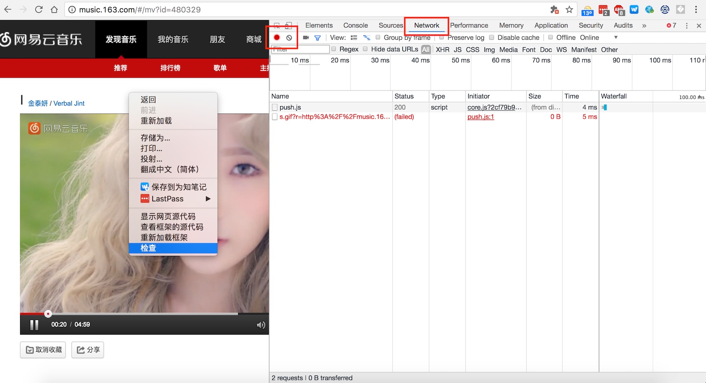The image size is (706, 383).
Task: Click the red record network log icon
Action: click(x=277, y=38)
